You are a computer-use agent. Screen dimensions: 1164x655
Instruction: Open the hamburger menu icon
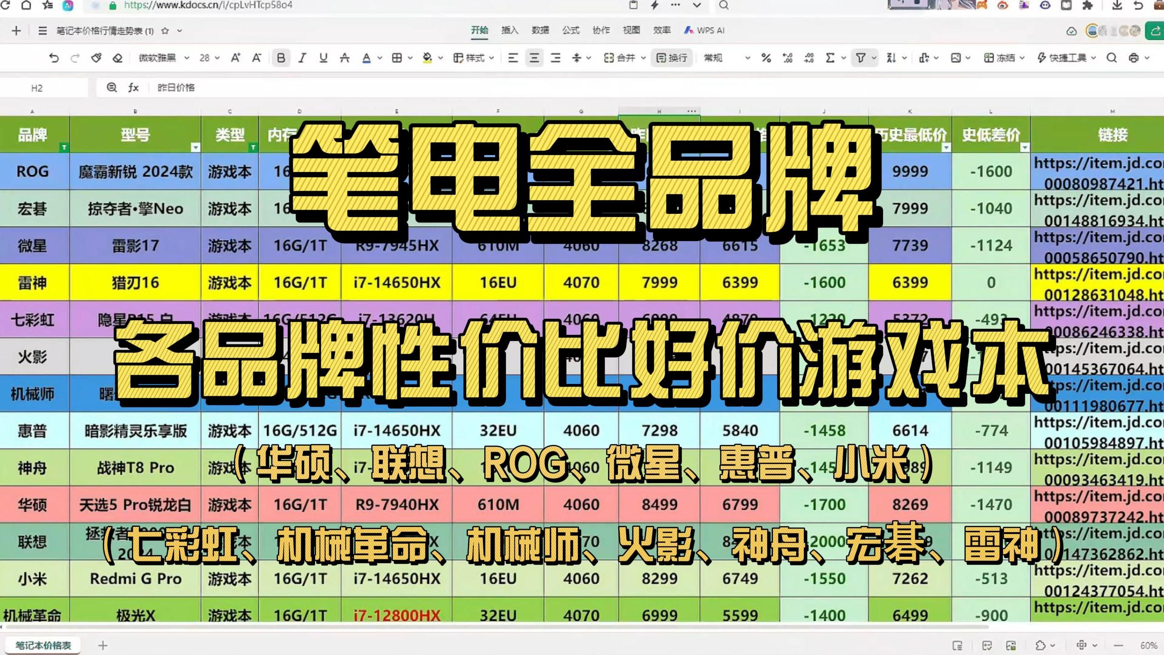click(x=43, y=31)
